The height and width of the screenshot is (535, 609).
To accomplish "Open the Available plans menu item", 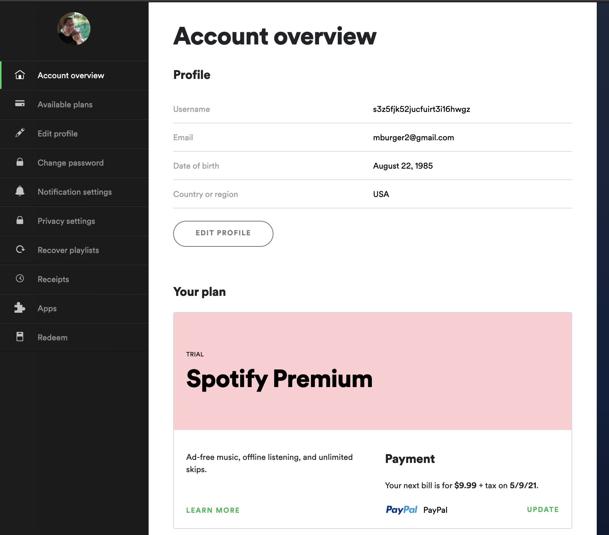I will coord(65,105).
